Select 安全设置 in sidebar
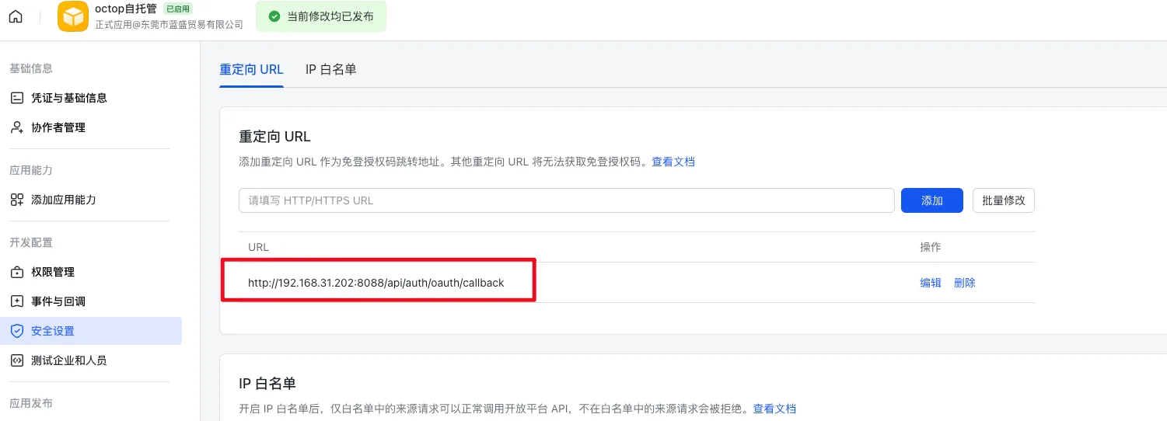This screenshot has width=1167, height=421. (x=91, y=331)
